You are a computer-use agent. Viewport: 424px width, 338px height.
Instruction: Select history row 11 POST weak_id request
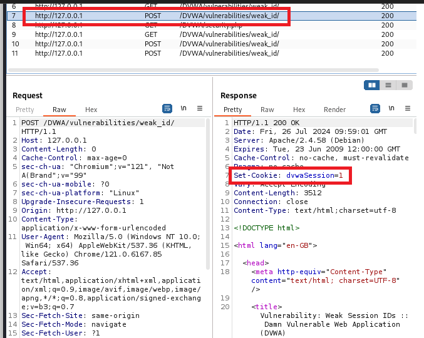tap(212, 53)
